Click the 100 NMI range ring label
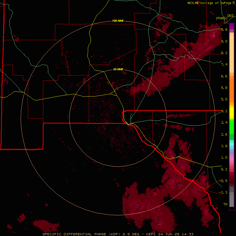236x236 pixels. 118,21
